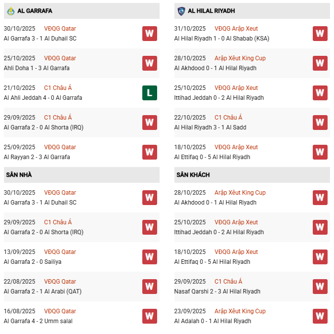
Task: Click W badge for Al Hilal Riyadh 3 - 1 Al Sadd
Action: pos(320,123)
